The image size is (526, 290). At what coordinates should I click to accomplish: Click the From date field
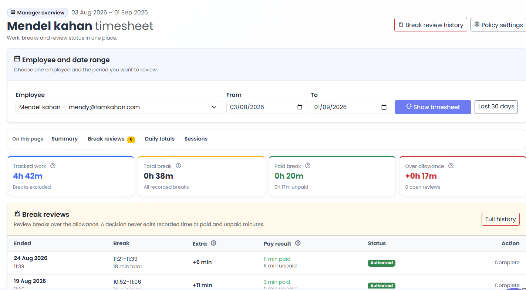click(x=267, y=107)
